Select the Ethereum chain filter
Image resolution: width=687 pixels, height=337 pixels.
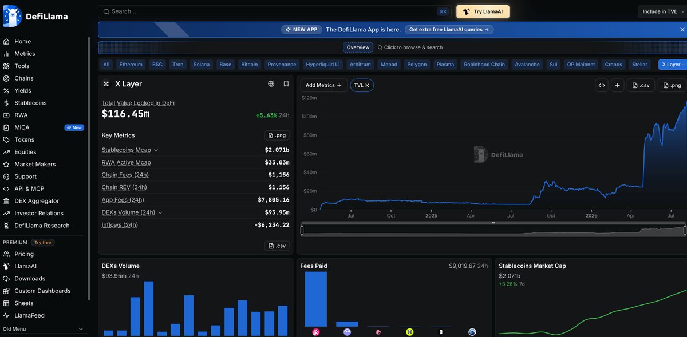click(131, 65)
